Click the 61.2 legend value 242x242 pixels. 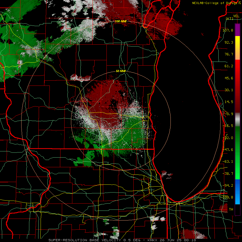click(x=229, y=66)
